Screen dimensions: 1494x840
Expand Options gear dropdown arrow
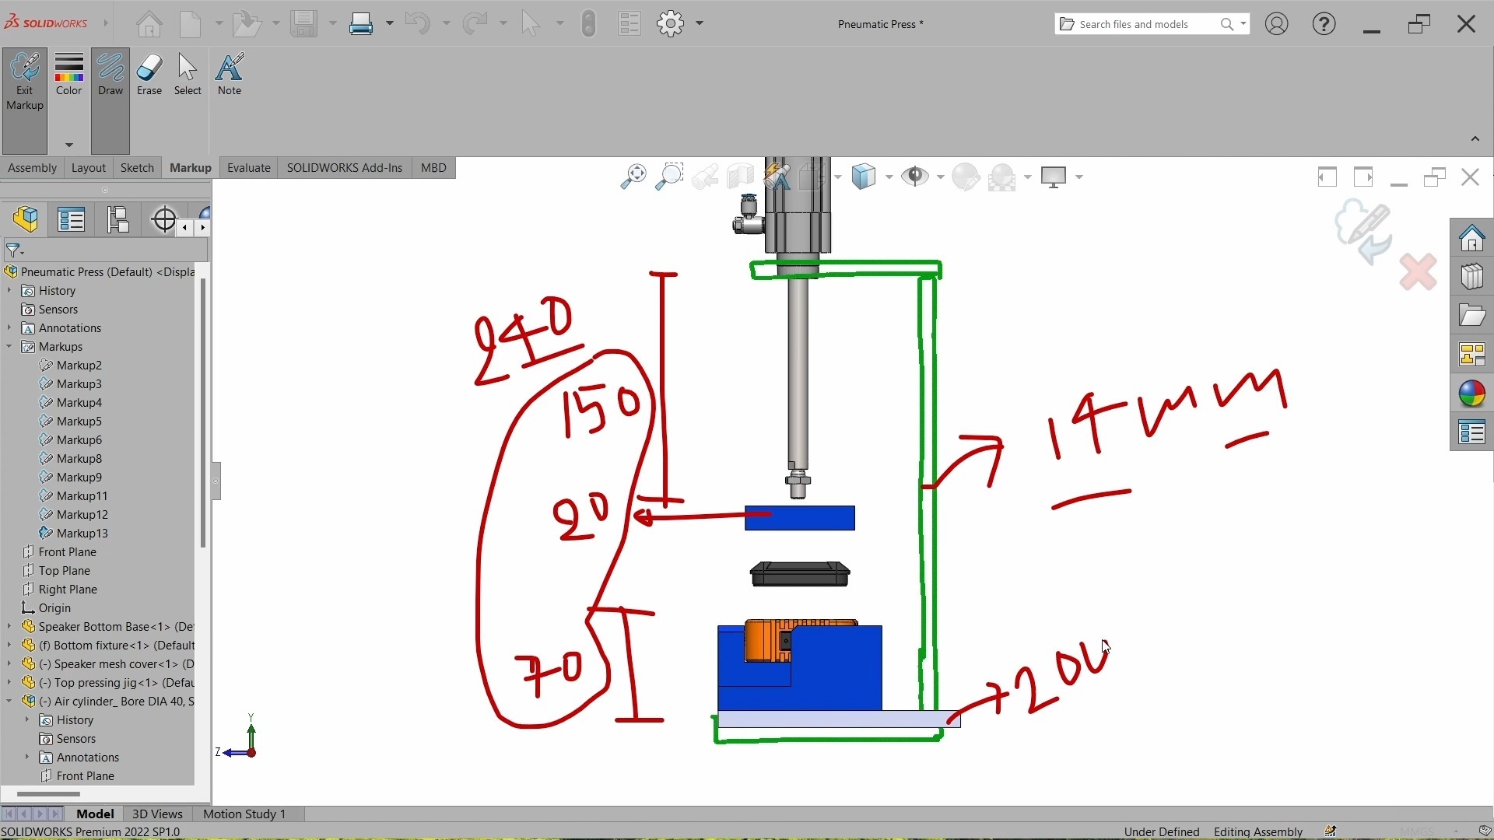[x=700, y=24]
